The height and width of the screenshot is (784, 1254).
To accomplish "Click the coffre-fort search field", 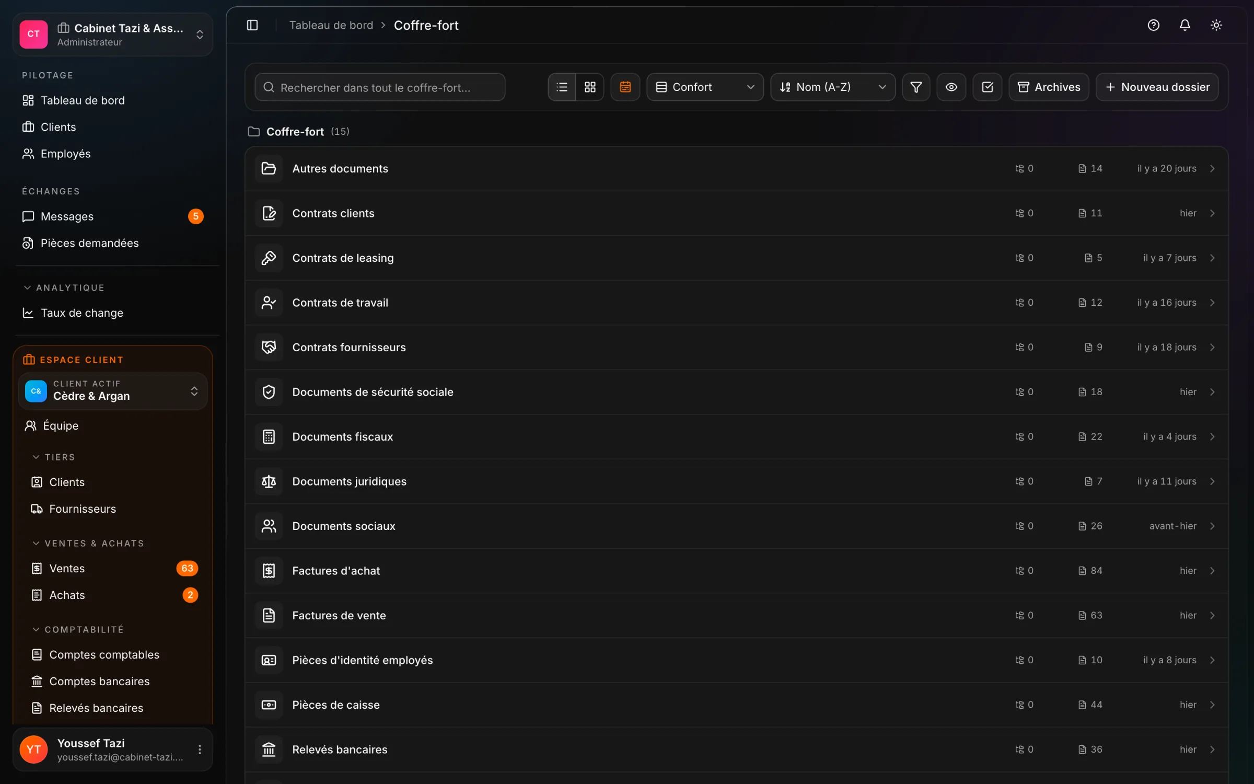I will [x=380, y=87].
